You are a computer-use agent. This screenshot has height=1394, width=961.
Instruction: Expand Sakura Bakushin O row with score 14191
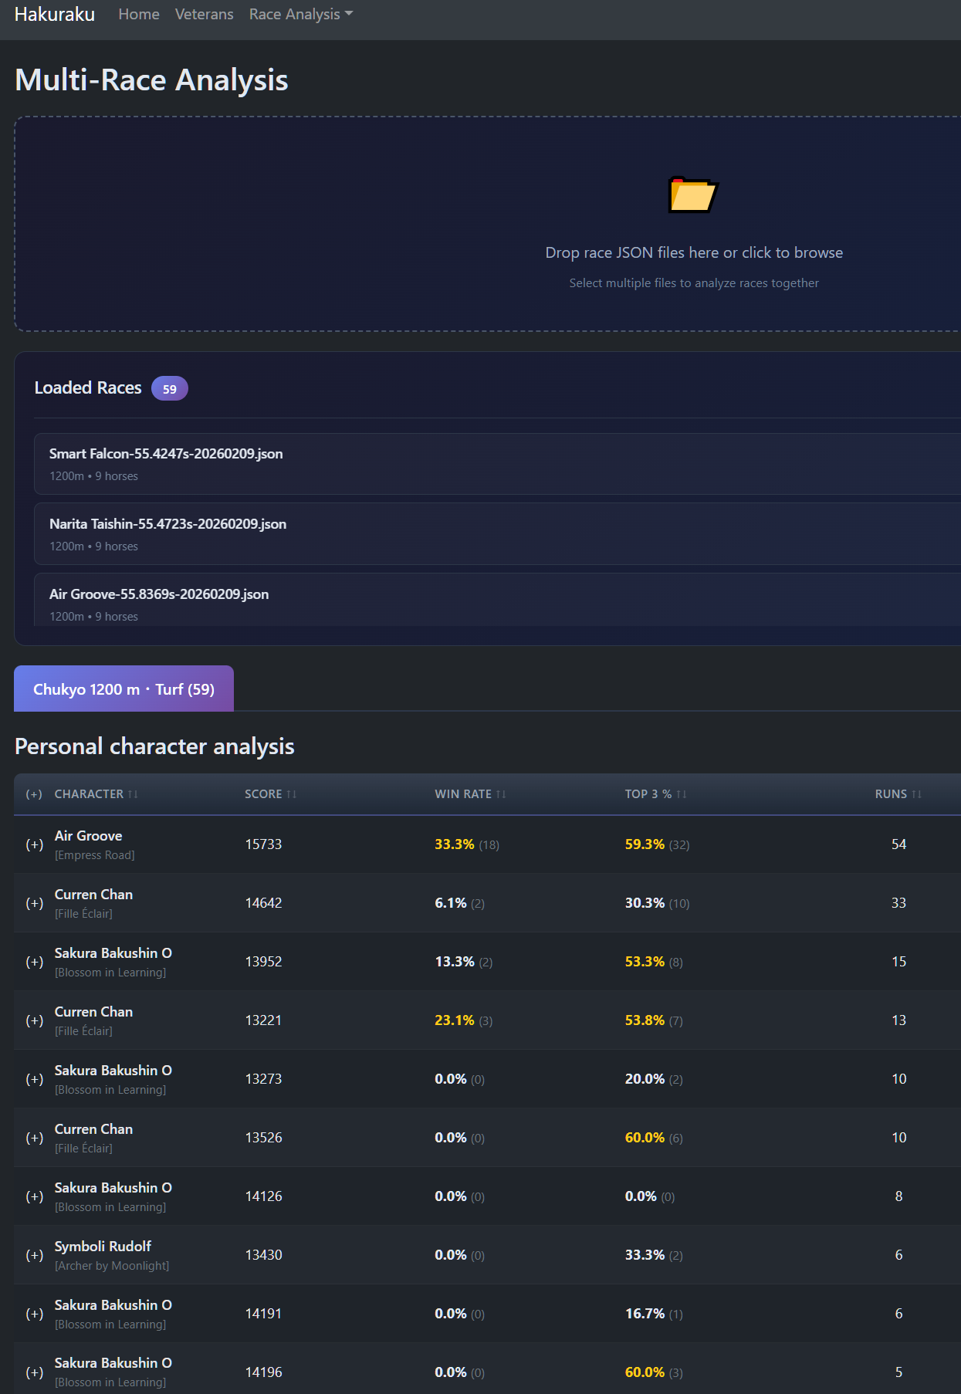pyautogui.click(x=34, y=1314)
